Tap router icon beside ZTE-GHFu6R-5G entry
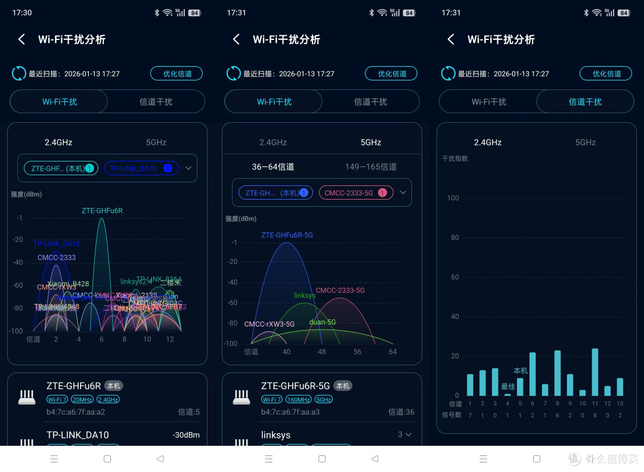Screen dimensions: 644x472 pyautogui.click(x=241, y=397)
